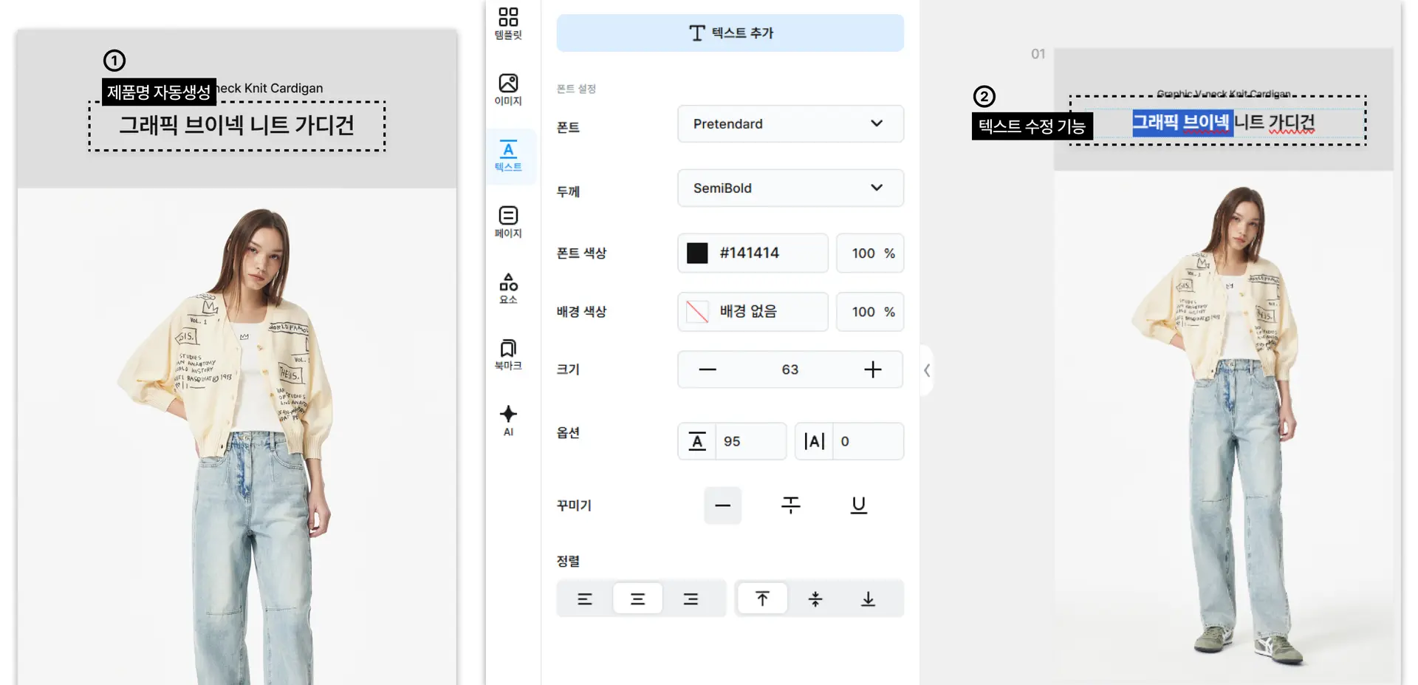Open the 두께 dropdown showing SemiBold
1418x685 pixels.
790,188
